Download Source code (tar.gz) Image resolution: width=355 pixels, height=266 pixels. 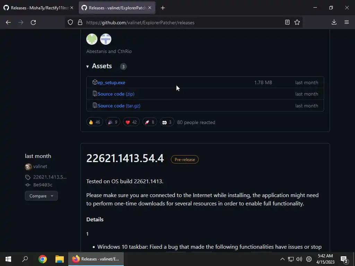click(x=119, y=106)
